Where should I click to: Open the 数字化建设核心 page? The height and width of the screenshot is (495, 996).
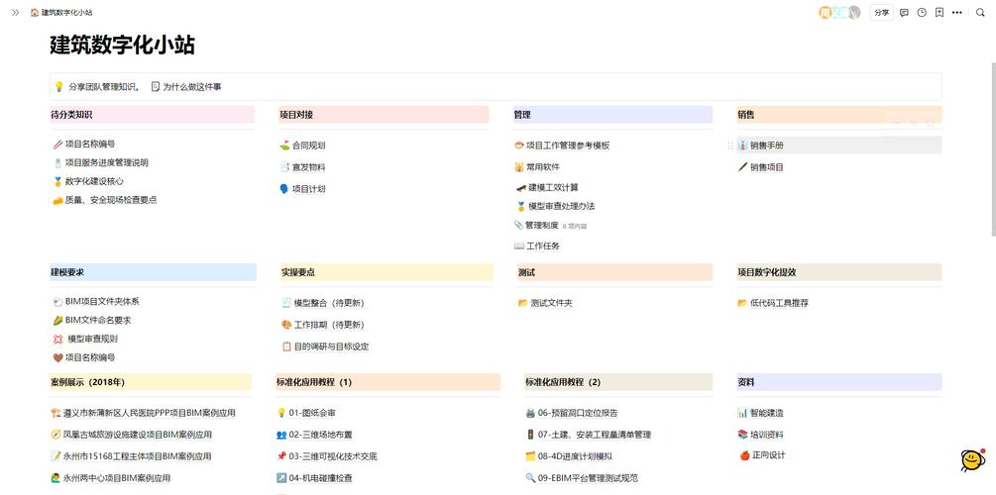(87, 181)
